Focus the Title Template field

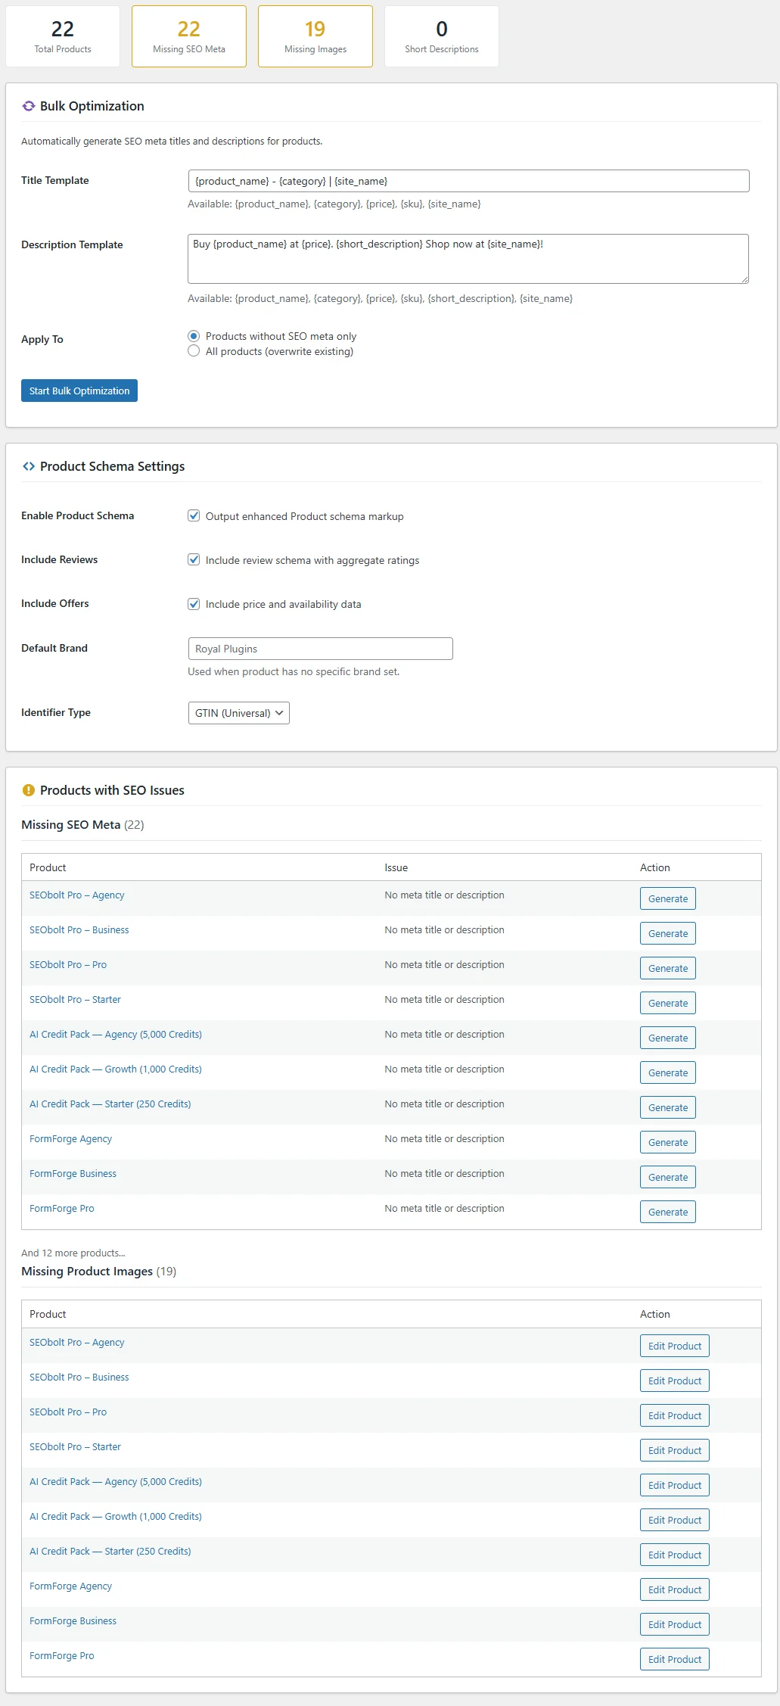[x=468, y=181]
